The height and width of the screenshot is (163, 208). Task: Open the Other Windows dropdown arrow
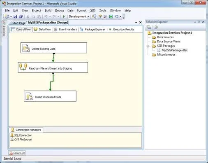[120, 17]
